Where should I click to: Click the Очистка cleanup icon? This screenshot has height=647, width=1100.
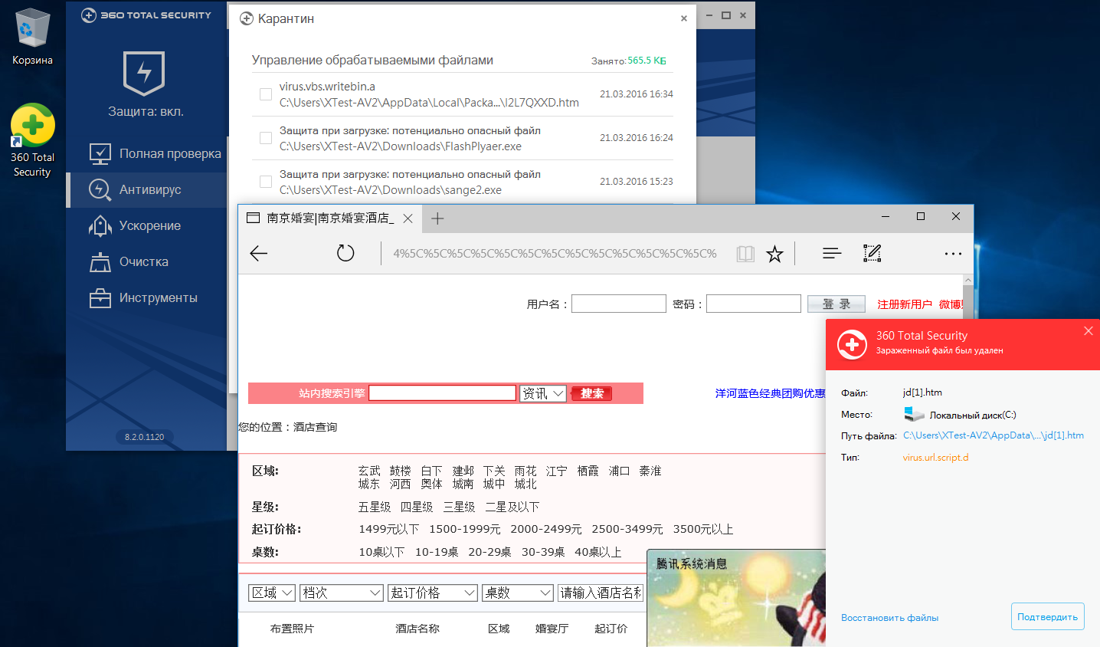100,262
